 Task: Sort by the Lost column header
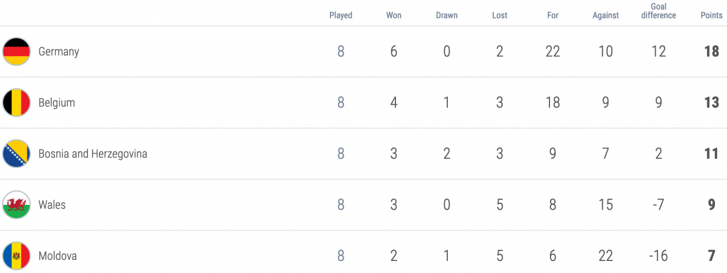click(x=500, y=15)
